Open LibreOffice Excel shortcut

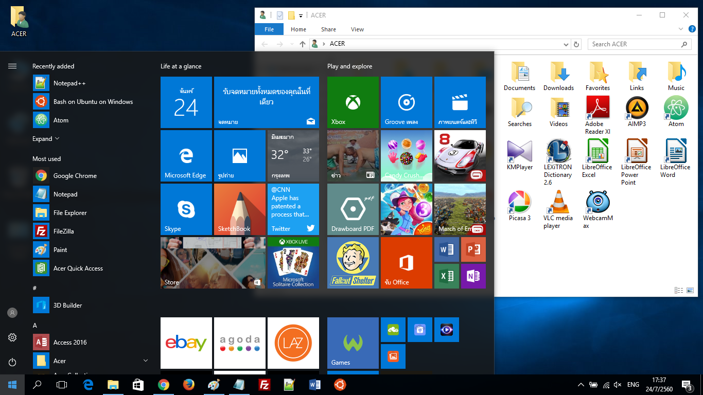tap(597, 159)
